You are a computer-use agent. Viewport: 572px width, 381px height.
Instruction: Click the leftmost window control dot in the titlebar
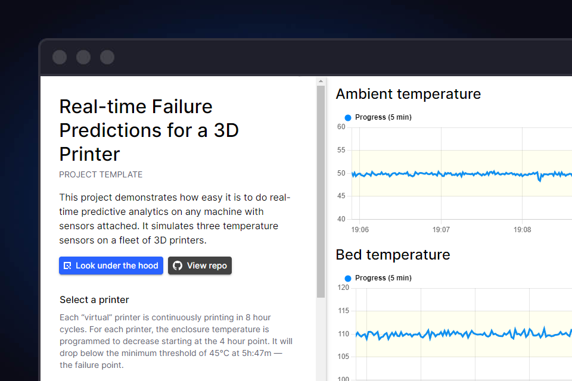[59, 57]
